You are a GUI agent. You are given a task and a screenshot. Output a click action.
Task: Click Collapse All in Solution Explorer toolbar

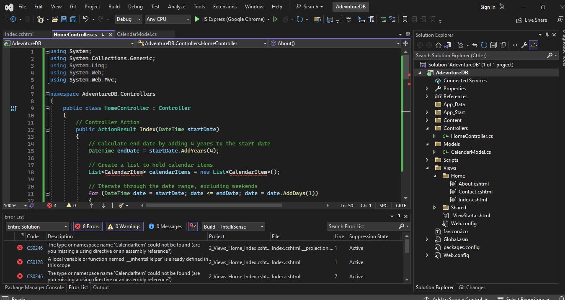click(493, 45)
